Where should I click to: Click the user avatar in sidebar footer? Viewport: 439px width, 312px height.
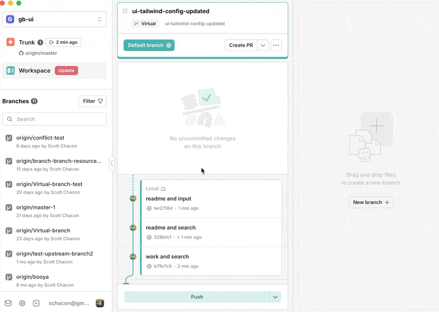click(x=100, y=303)
